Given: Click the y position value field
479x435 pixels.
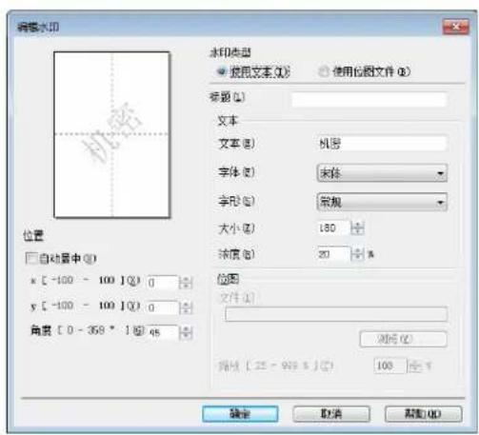Looking at the screenshot, I should pyautogui.click(x=162, y=307).
